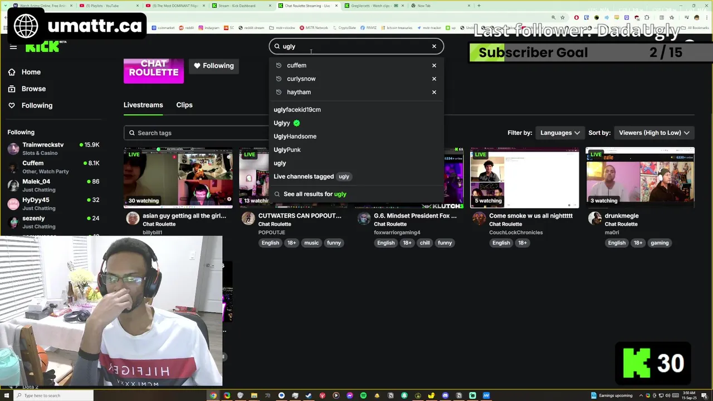
Task: Switch to the Clips tab
Action: pyautogui.click(x=184, y=105)
